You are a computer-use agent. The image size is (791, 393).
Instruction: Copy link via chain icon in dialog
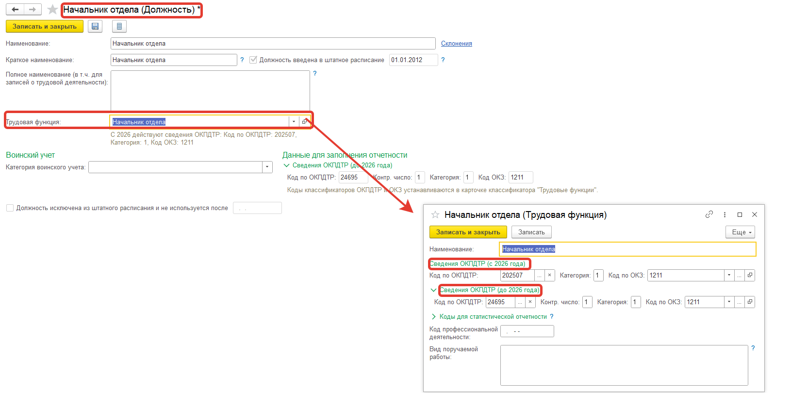(709, 214)
